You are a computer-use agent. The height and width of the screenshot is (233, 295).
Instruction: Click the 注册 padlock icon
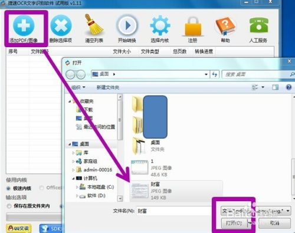tap(193, 27)
